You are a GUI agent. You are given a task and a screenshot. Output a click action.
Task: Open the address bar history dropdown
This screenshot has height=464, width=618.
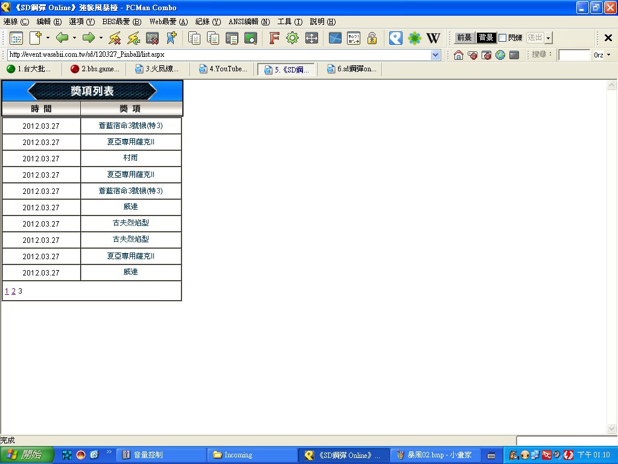coord(436,55)
